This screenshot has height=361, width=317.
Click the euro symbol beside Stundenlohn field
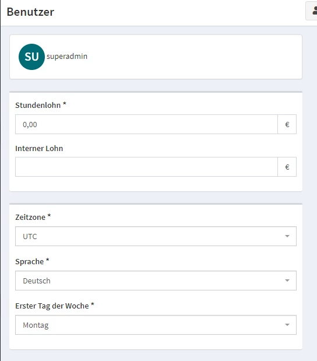click(287, 124)
